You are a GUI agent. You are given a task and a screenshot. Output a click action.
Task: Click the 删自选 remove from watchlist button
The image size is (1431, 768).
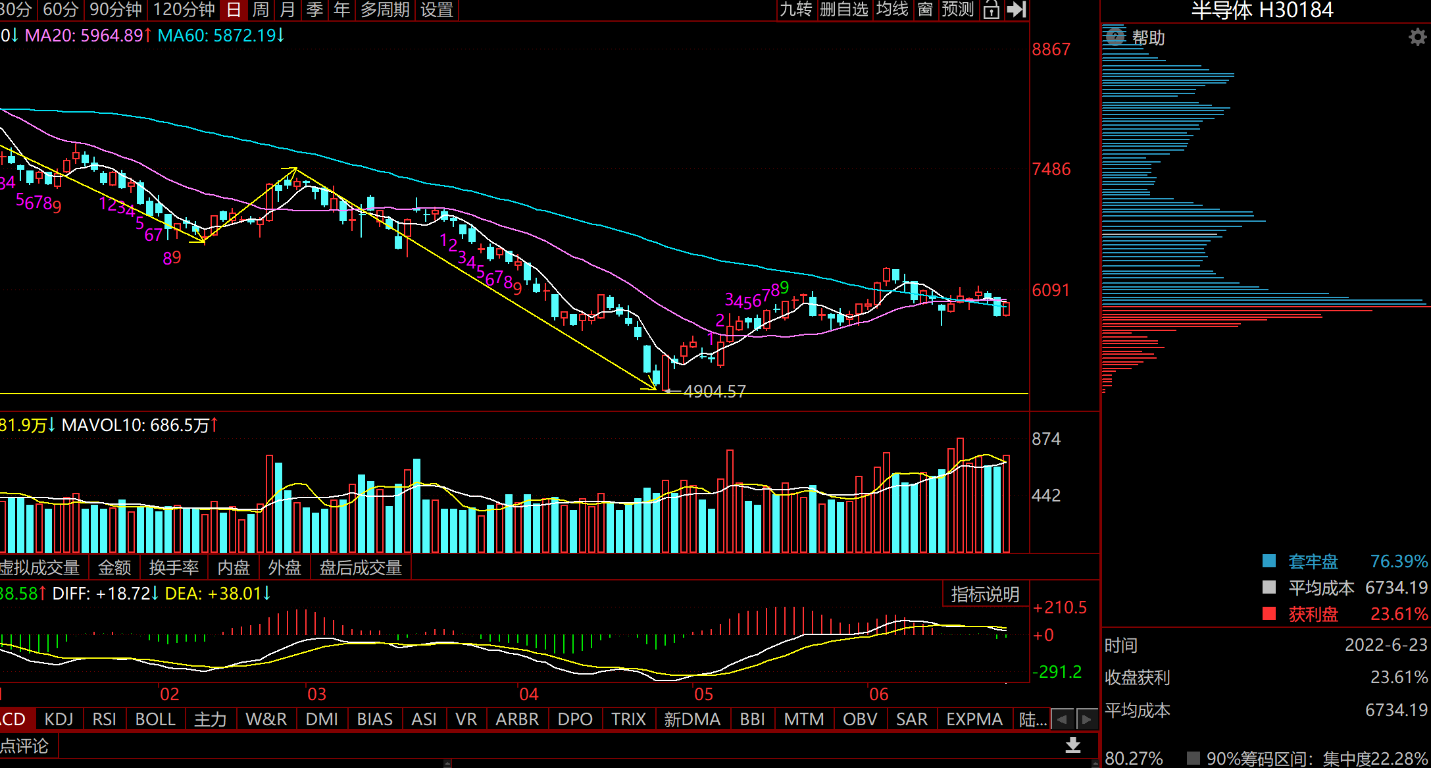tap(844, 10)
